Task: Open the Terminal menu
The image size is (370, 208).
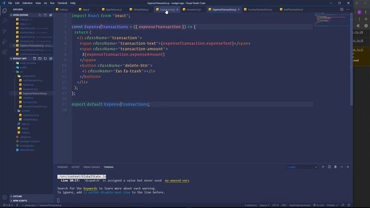Action: pos(62,3)
